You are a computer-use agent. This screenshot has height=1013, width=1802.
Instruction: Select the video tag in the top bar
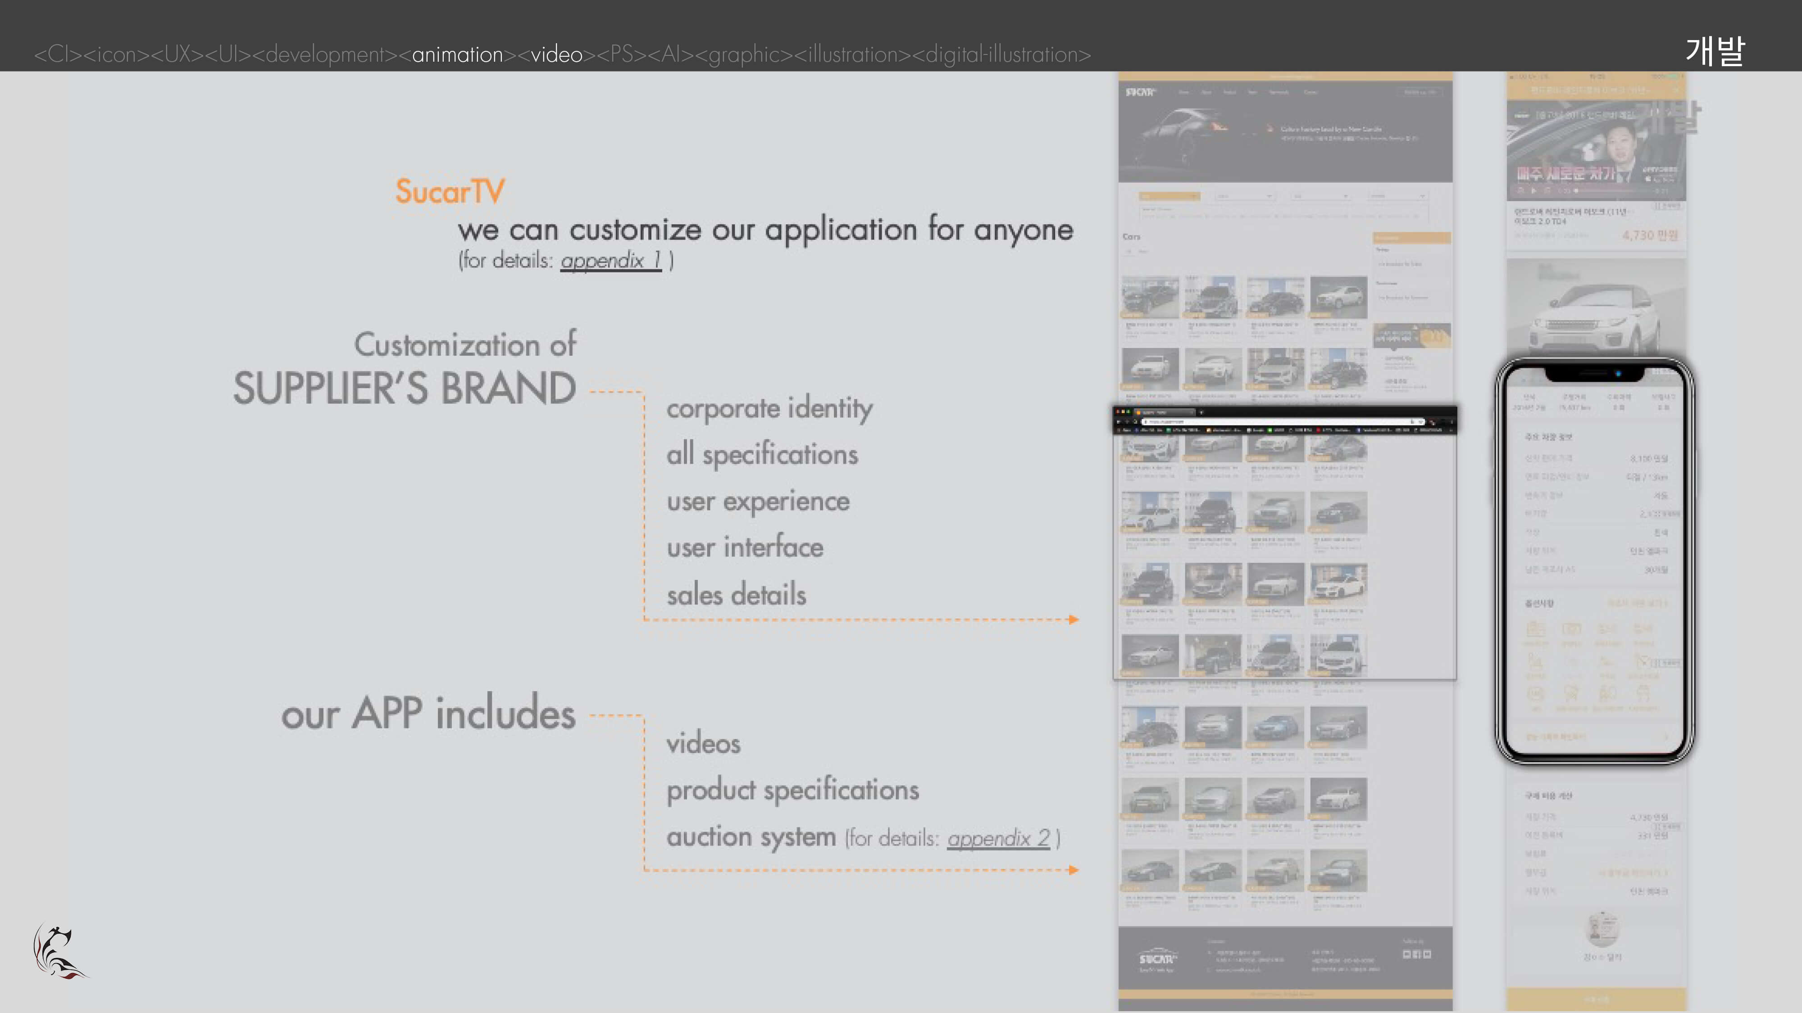pyautogui.click(x=556, y=54)
